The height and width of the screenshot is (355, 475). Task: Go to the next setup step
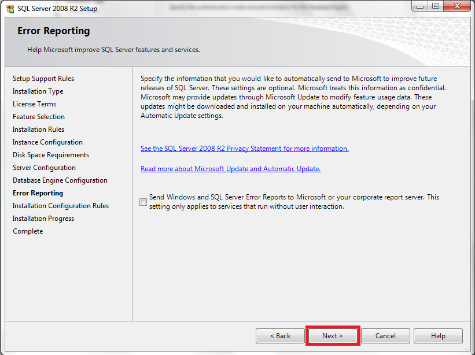pos(333,335)
